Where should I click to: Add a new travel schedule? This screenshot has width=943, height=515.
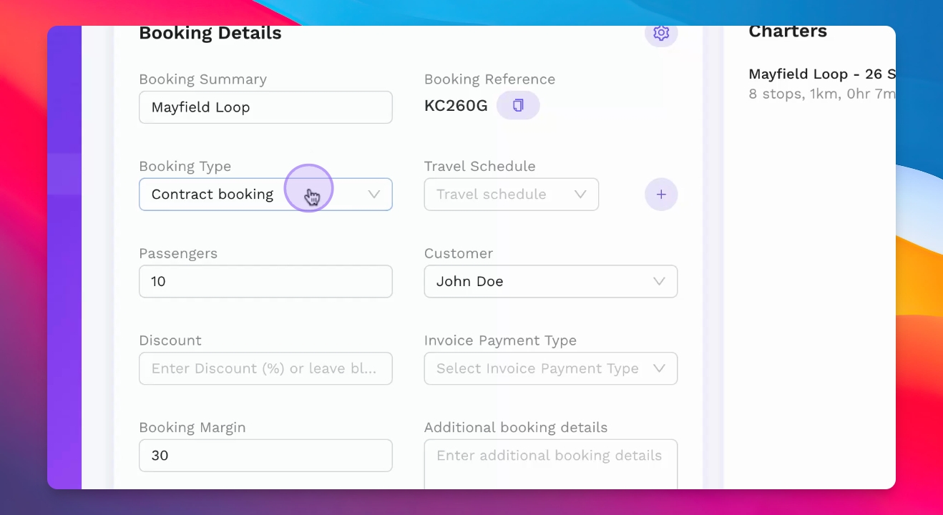(660, 195)
